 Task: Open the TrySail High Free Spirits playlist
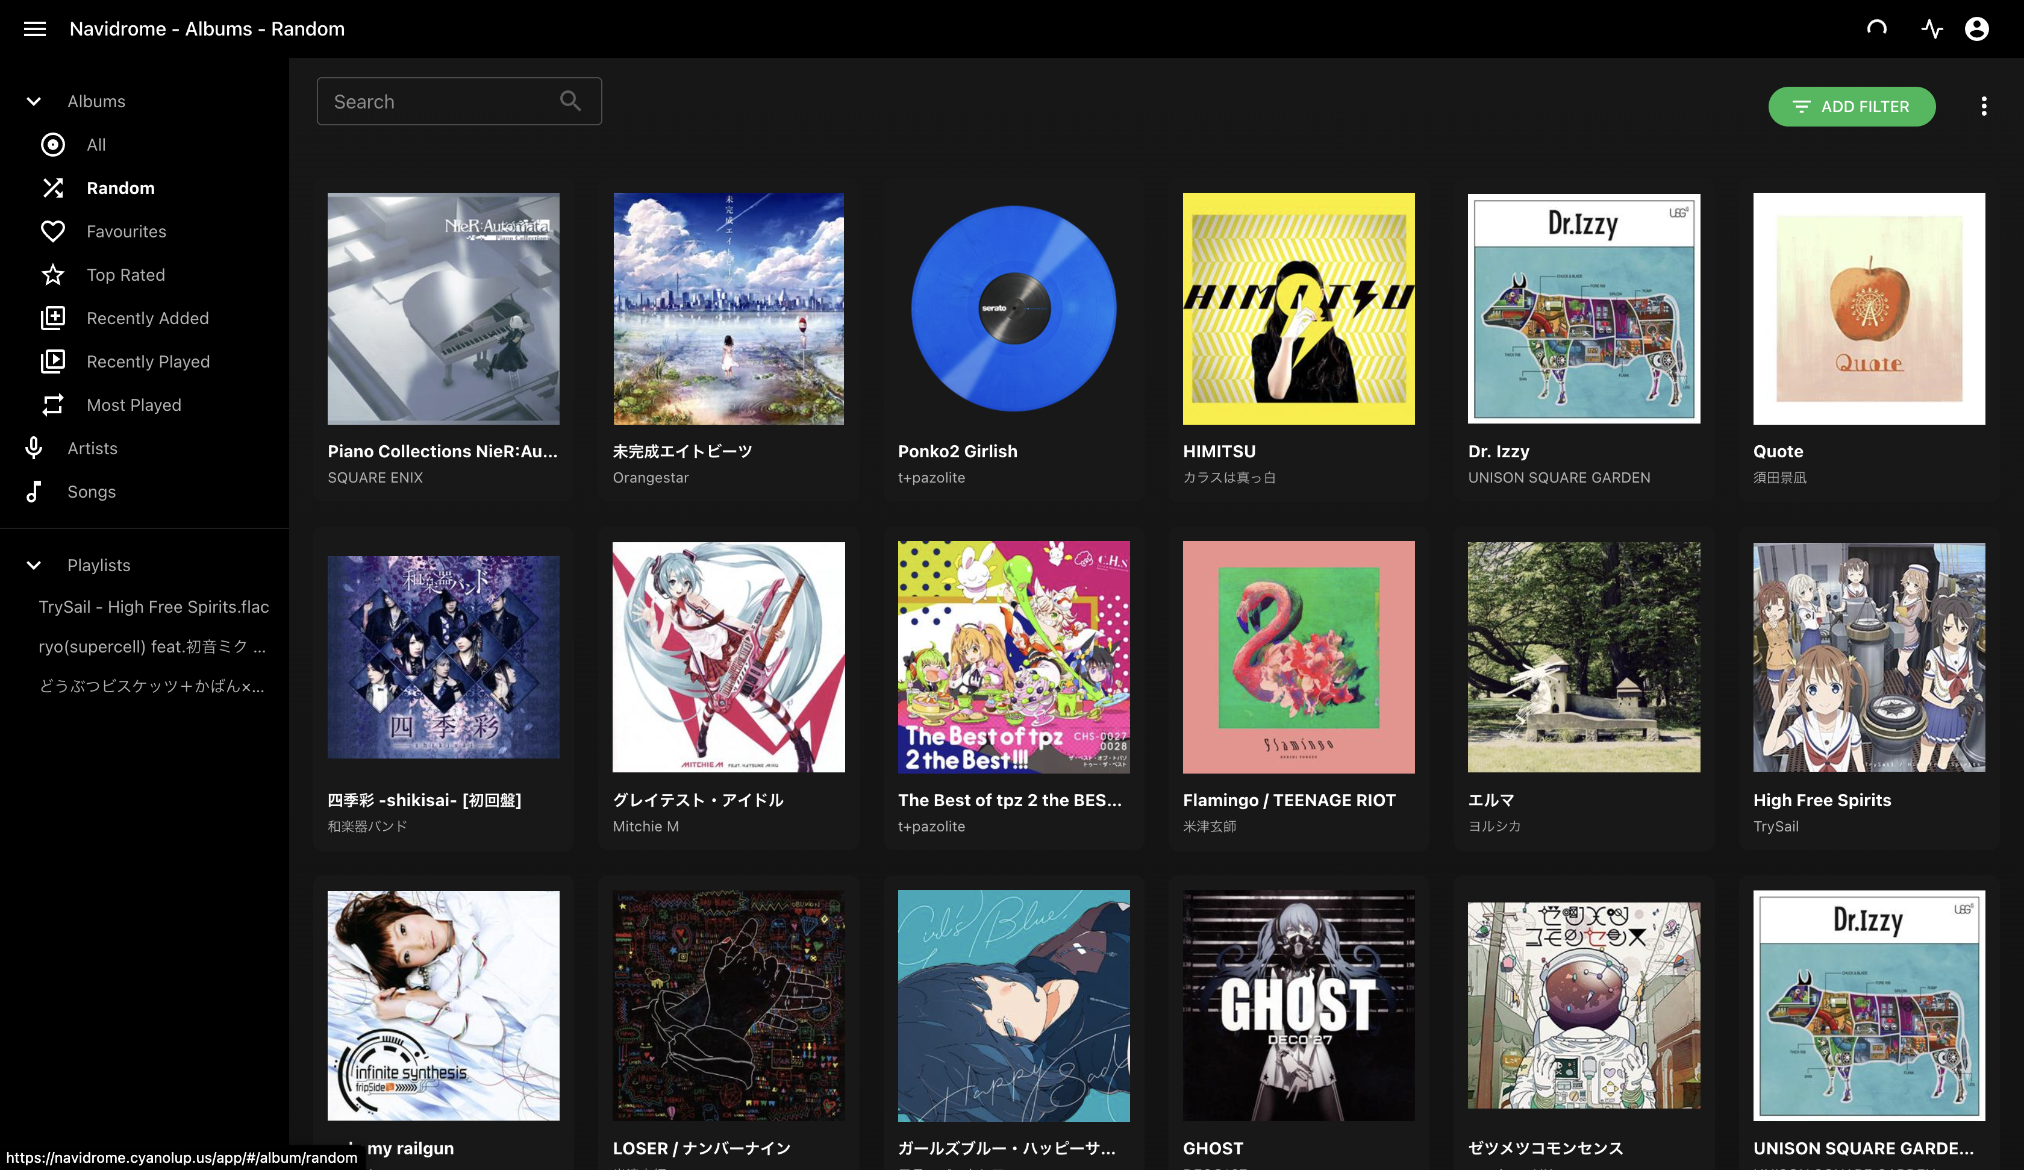(154, 607)
